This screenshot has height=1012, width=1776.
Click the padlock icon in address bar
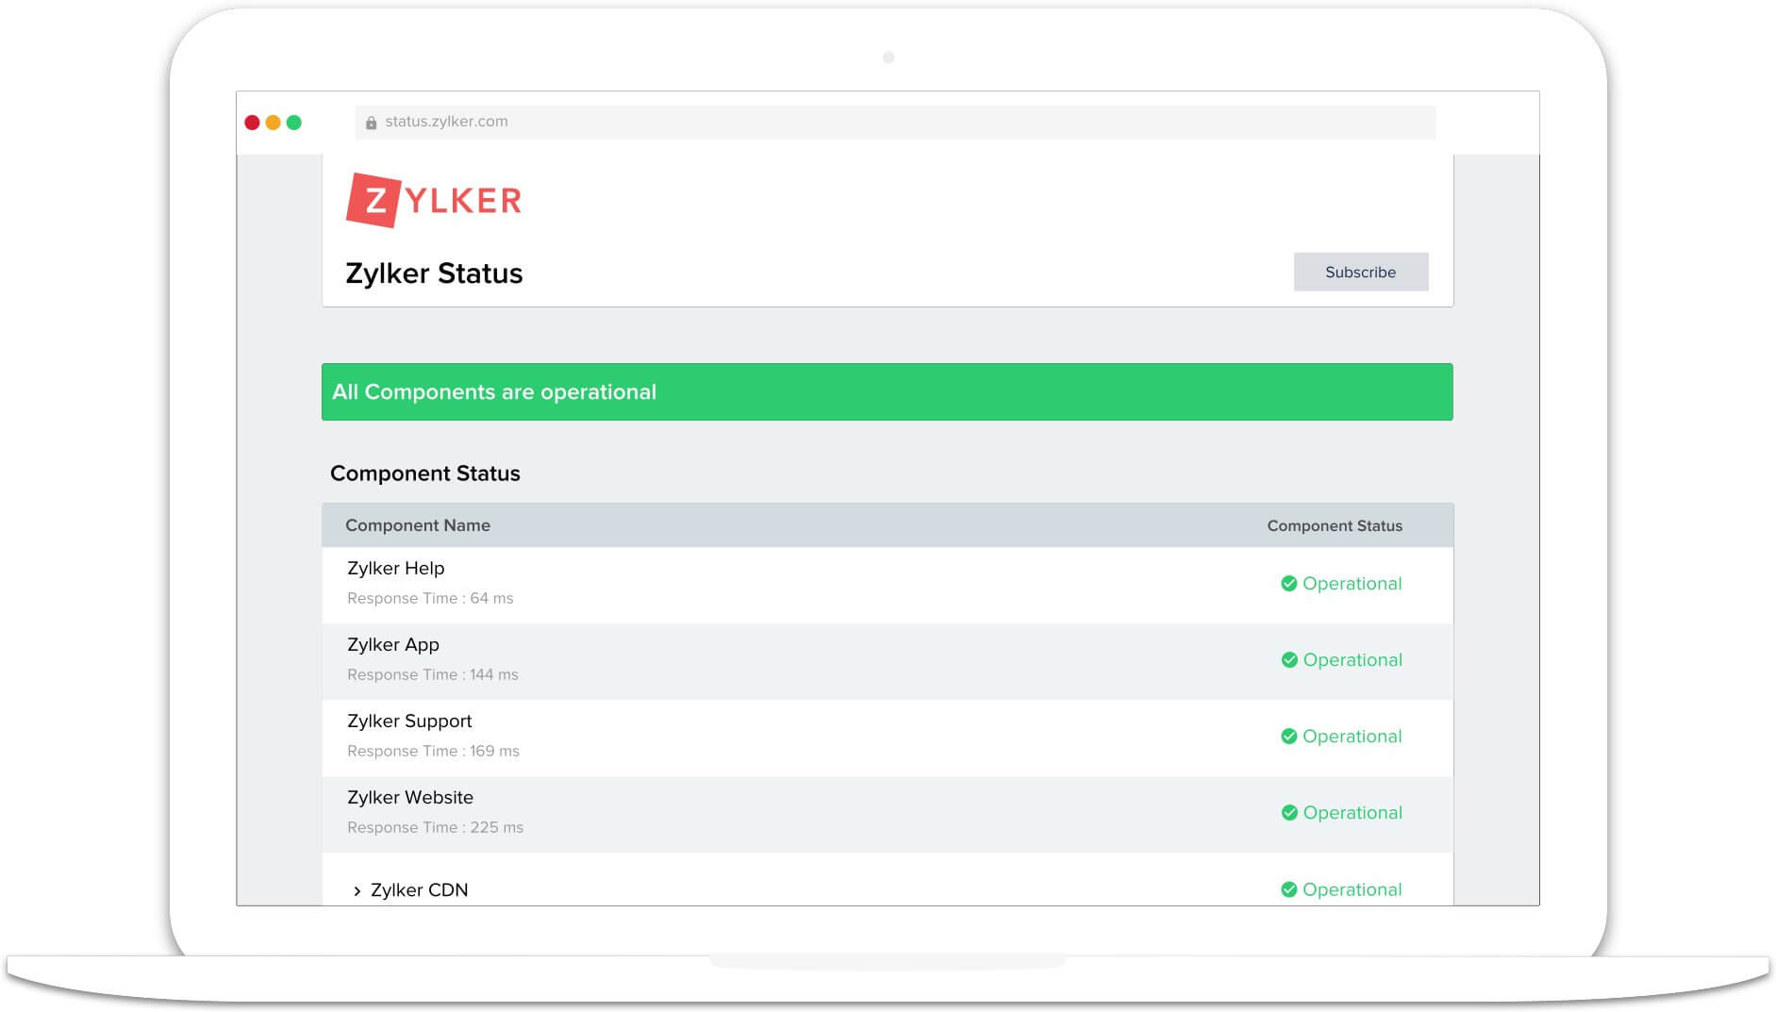point(371,123)
